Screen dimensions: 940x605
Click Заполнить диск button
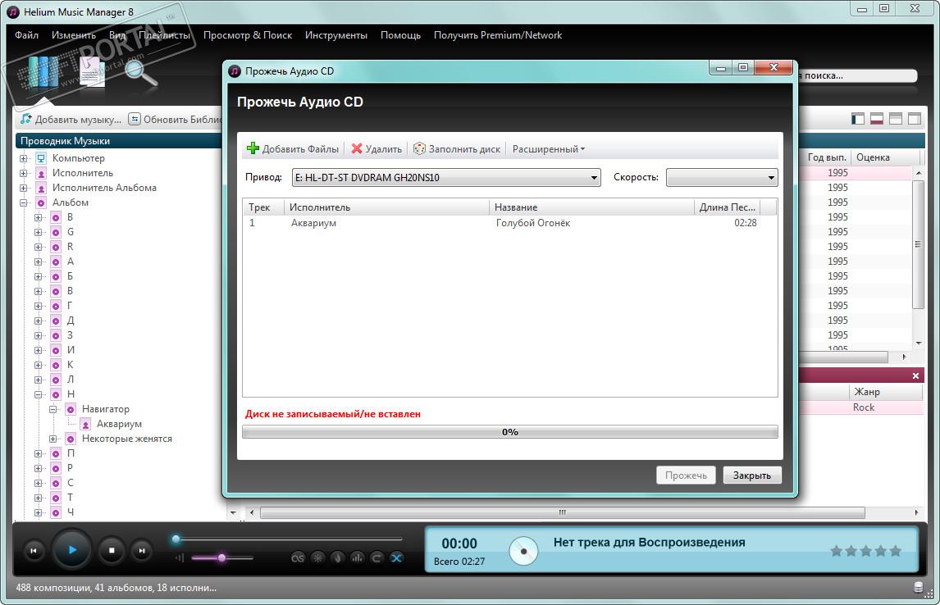coord(457,149)
